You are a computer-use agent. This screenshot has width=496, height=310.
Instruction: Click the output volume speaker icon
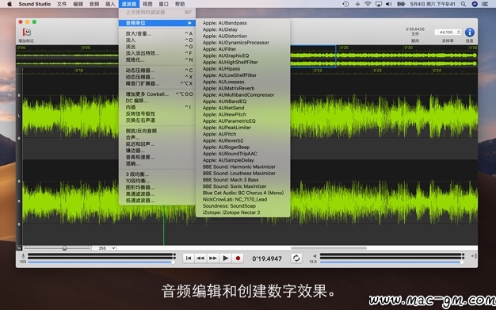tap(315, 256)
